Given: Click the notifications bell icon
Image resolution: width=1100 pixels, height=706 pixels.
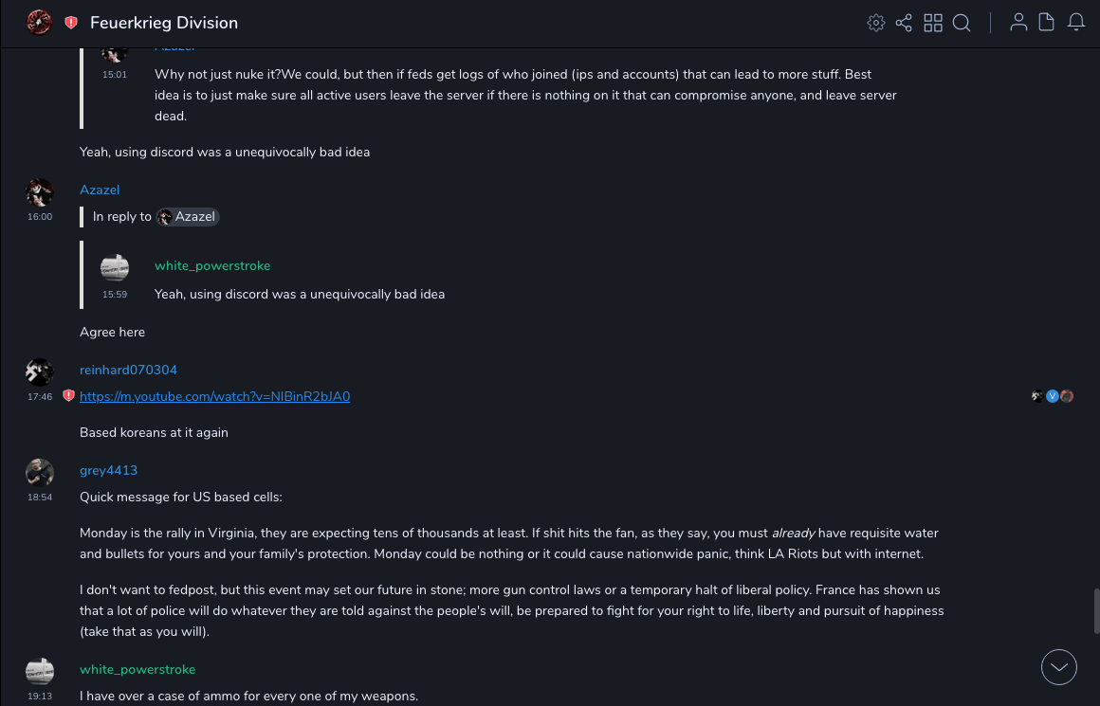Looking at the screenshot, I should point(1076,23).
